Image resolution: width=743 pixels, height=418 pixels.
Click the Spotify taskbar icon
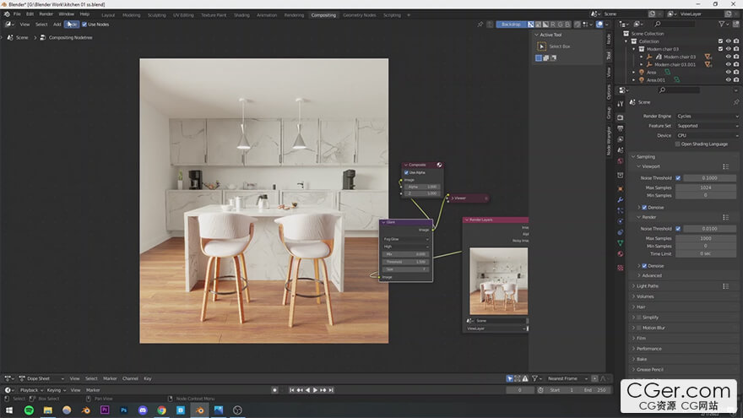[x=29, y=410]
